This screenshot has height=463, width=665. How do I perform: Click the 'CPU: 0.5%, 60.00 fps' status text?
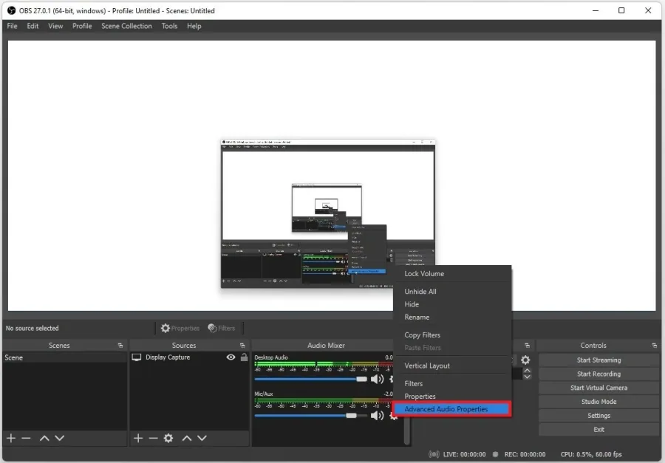coord(591,454)
